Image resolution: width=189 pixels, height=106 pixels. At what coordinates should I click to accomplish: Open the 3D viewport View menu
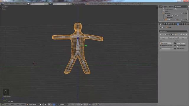pyautogui.click(x=7, y=105)
